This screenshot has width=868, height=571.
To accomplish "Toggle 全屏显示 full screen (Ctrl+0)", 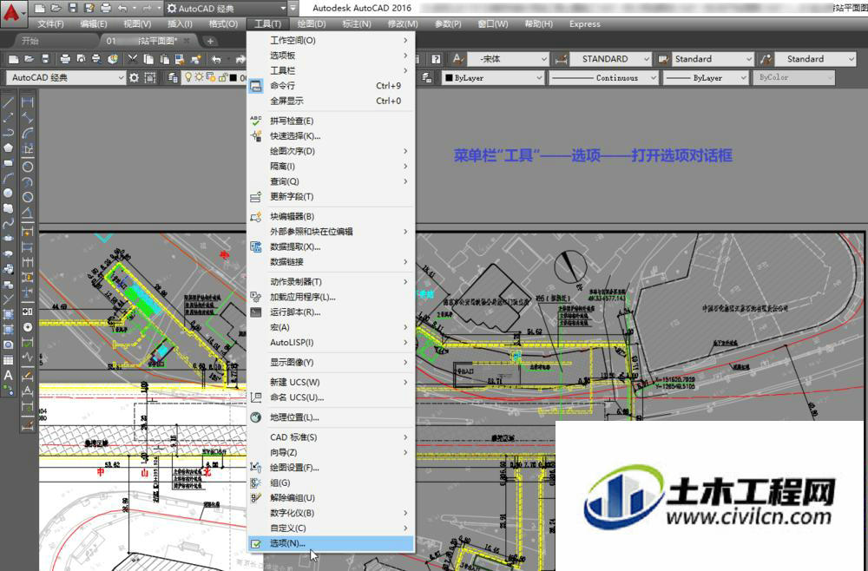I will pyautogui.click(x=331, y=101).
